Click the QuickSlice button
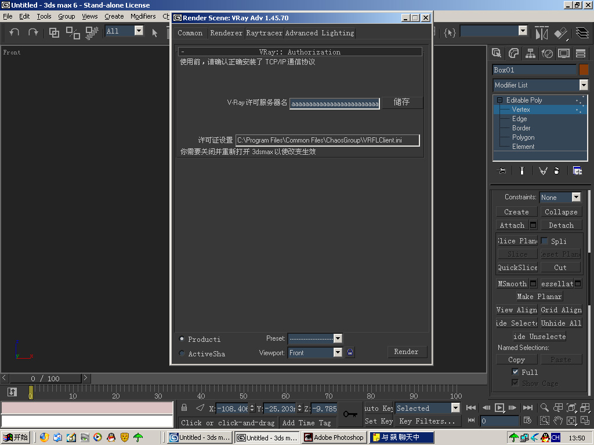This screenshot has width=594, height=445. click(x=517, y=267)
